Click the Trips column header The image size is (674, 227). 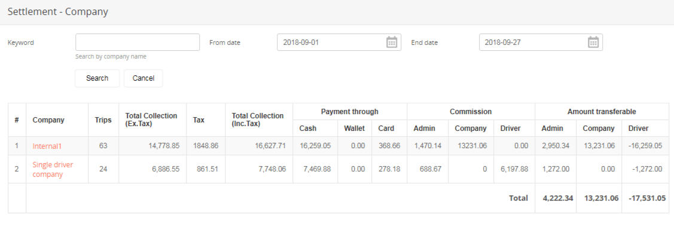coord(103,119)
